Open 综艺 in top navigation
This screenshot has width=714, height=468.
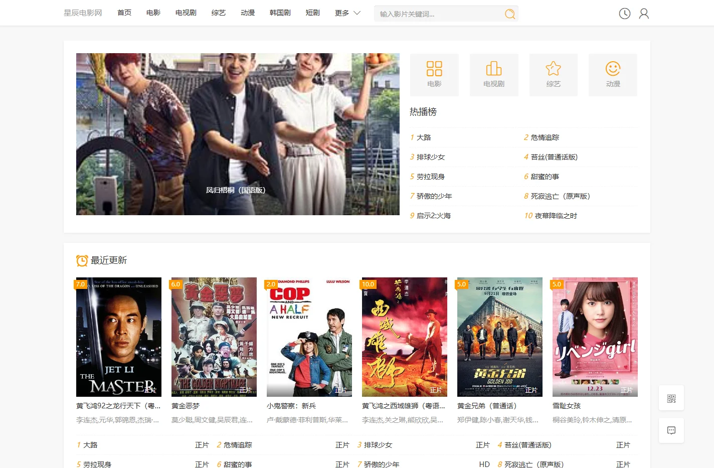coord(219,13)
